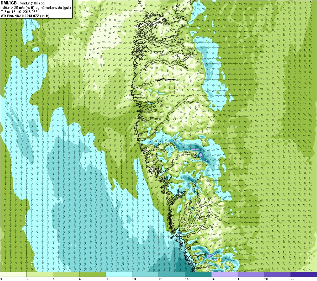Screen dimensions: 317x281
Task: Click the 'Vindur (10m) og' heading text
Action: (x=32, y=3)
